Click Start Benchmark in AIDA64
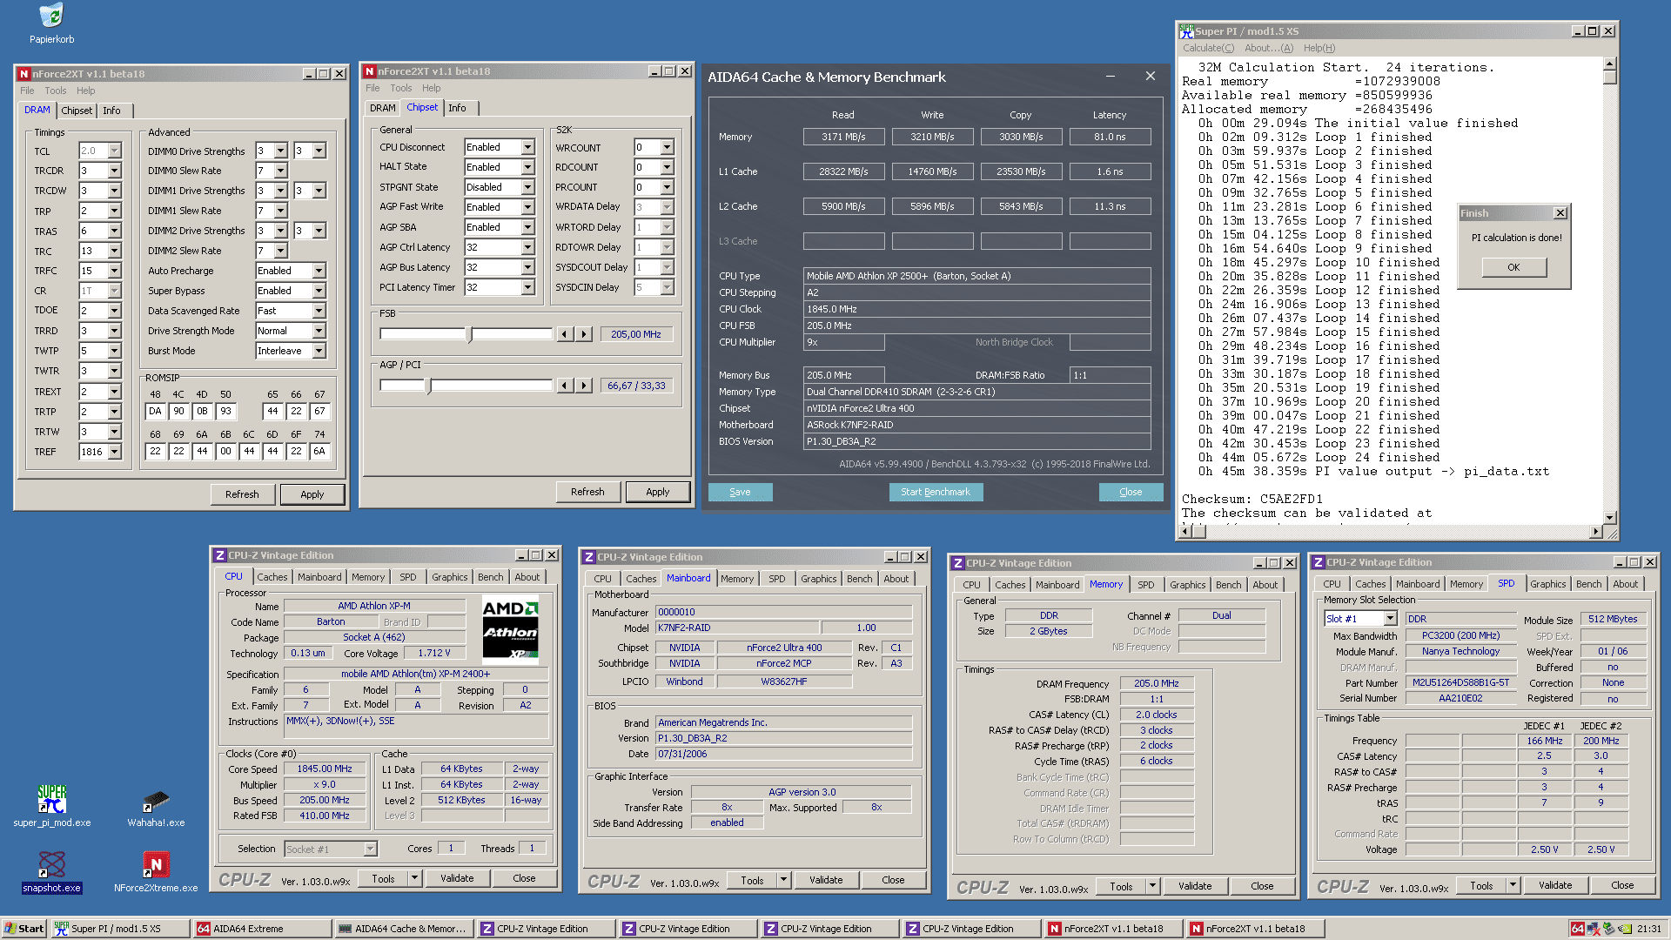The width and height of the screenshot is (1671, 940). [935, 492]
